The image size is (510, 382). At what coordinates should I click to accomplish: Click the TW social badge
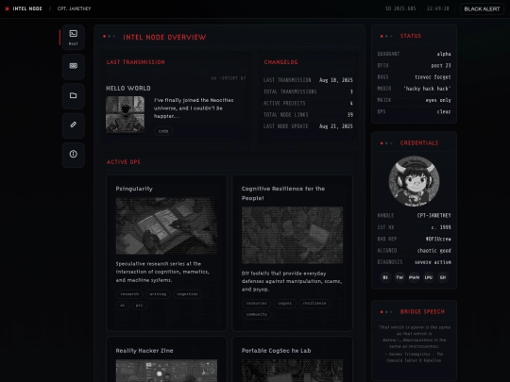[399, 277]
